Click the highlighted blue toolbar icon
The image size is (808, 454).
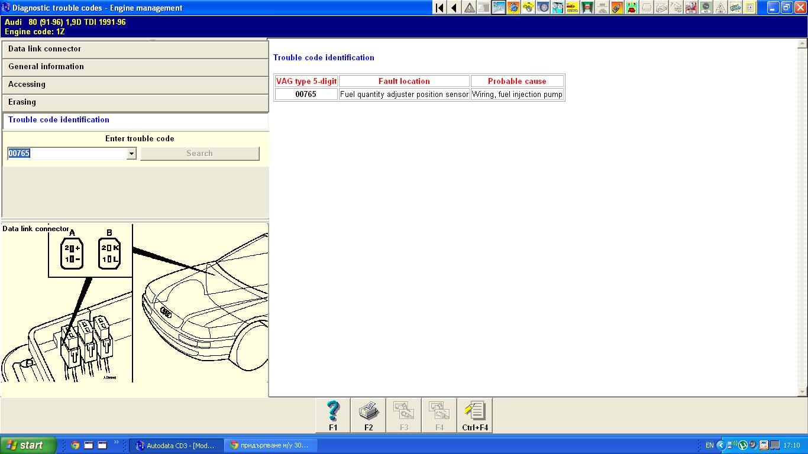click(499, 8)
